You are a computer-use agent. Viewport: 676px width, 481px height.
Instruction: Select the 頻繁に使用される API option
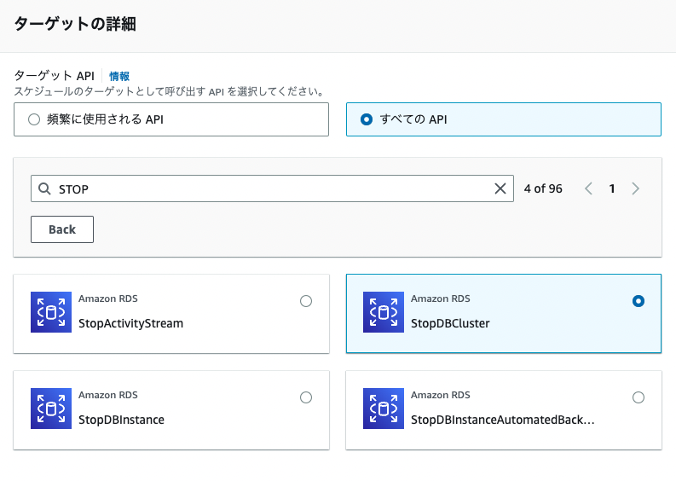coord(171,119)
